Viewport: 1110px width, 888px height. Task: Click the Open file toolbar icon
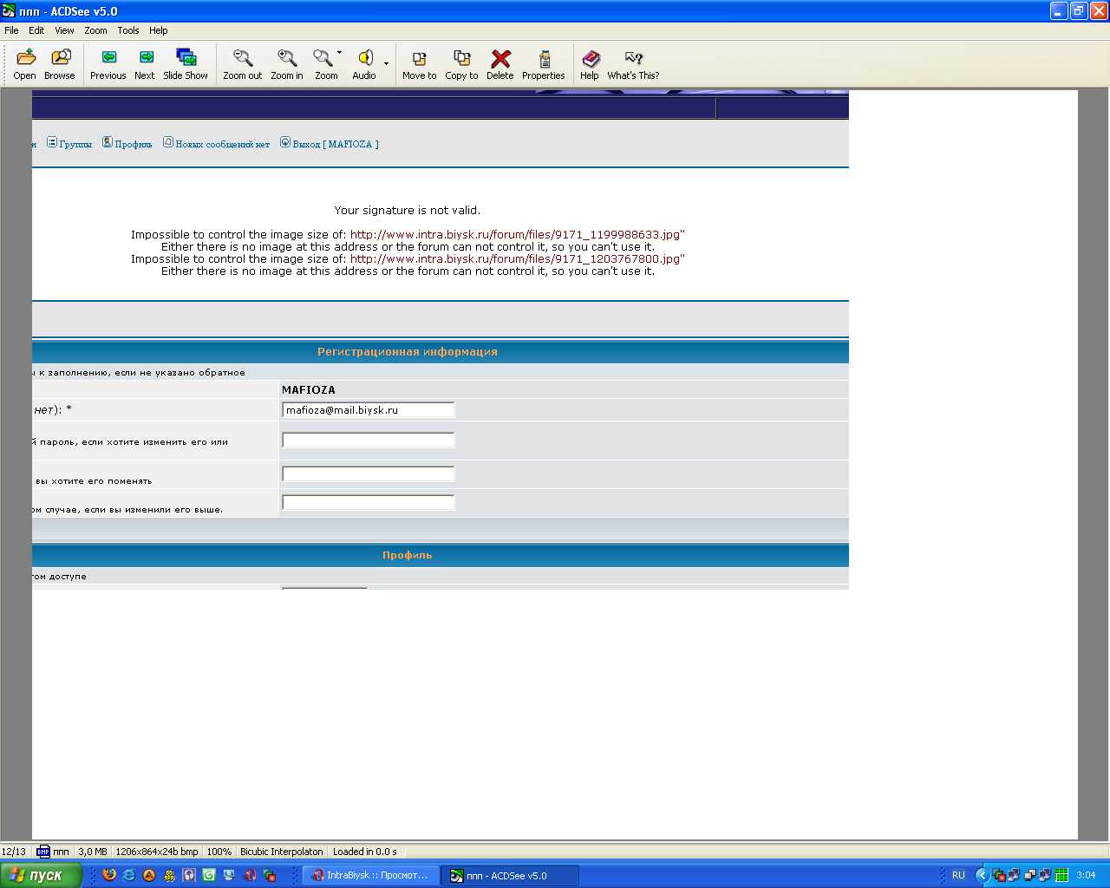[25, 64]
